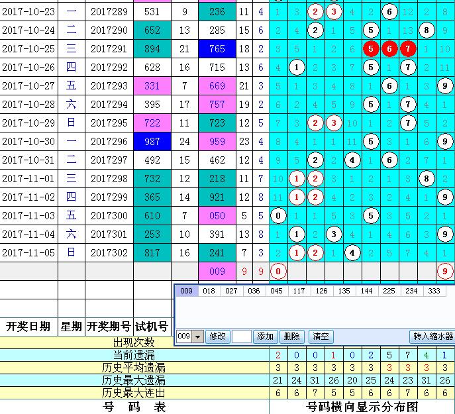This screenshot has width=455, height=414.
Task: Click the blue 765 cell for 2017291
Action: coord(217,49)
